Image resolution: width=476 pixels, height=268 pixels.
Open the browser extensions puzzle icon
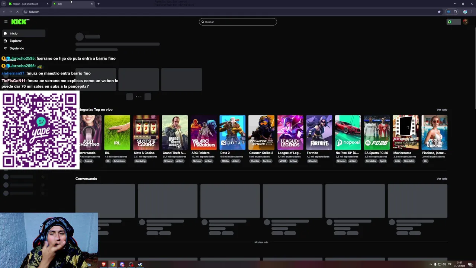455,12
